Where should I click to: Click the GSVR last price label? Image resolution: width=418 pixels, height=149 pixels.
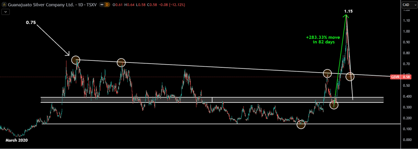pyautogui.click(x=395, y=76)
